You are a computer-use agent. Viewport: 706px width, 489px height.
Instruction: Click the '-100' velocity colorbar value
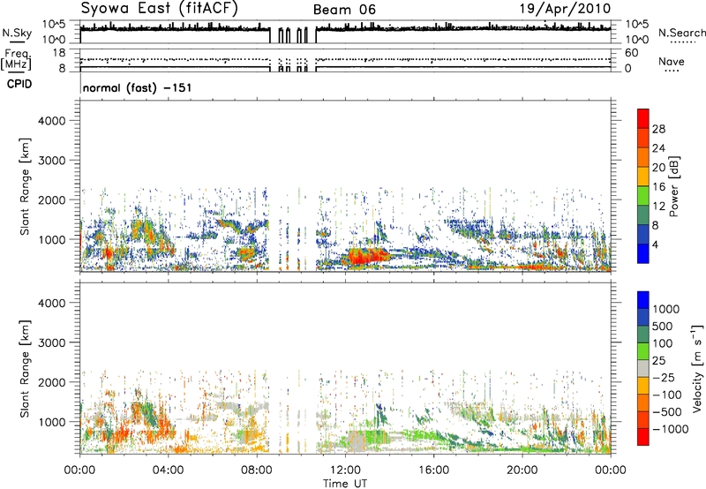pos(667,395)
